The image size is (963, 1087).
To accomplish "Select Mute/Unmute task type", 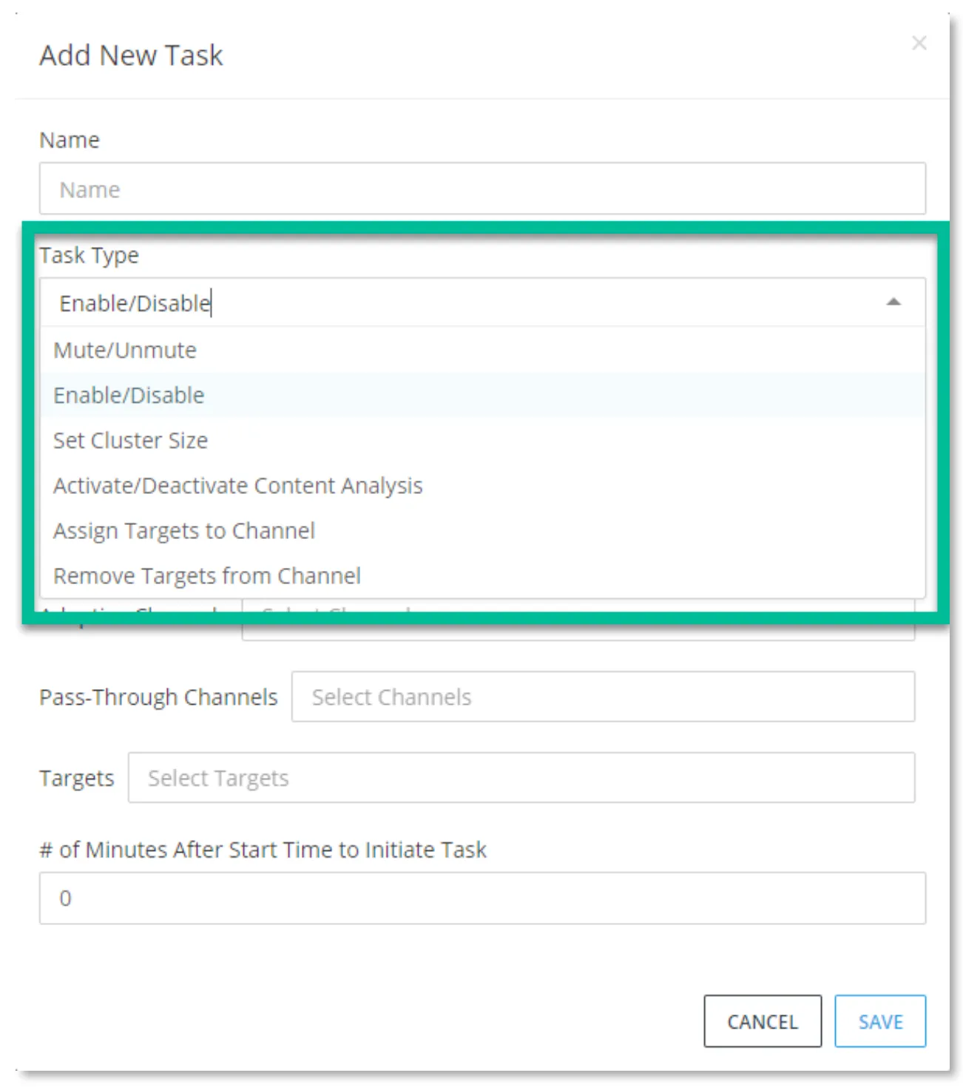I will click(482, 350).
